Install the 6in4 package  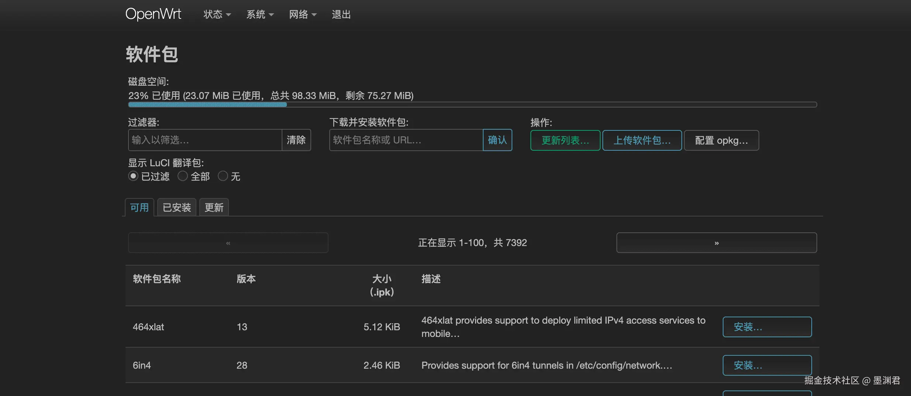[767, 365]
